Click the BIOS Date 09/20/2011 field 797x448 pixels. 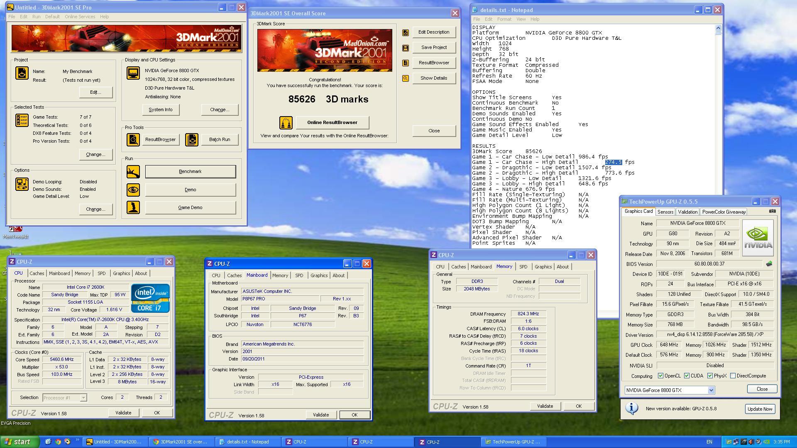tap(302, 359)
